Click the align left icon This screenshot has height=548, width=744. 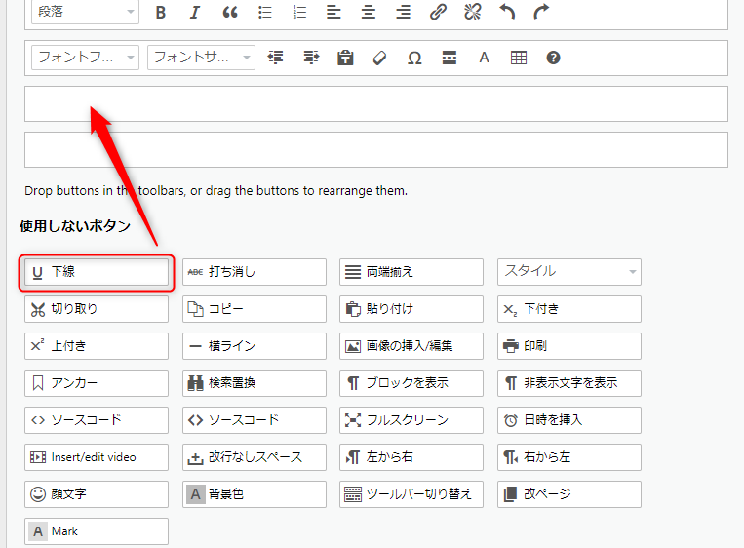(333, 12)
